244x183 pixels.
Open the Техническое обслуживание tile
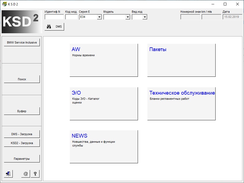(181, 104)
